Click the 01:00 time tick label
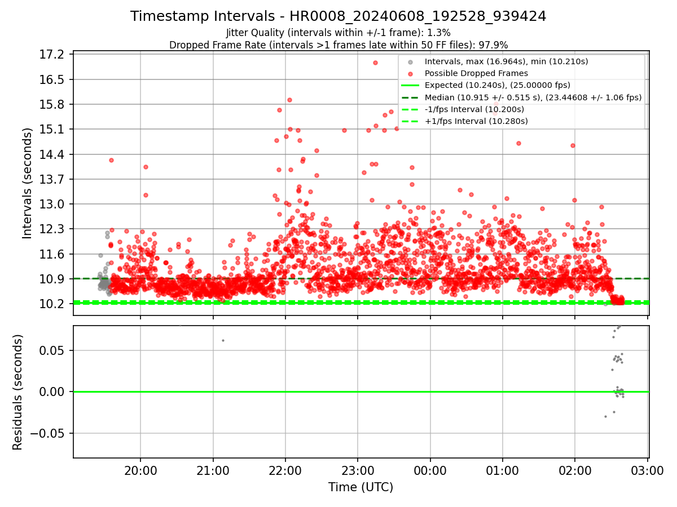This screenshot has height=507, width=677. [x=503, y=470]
